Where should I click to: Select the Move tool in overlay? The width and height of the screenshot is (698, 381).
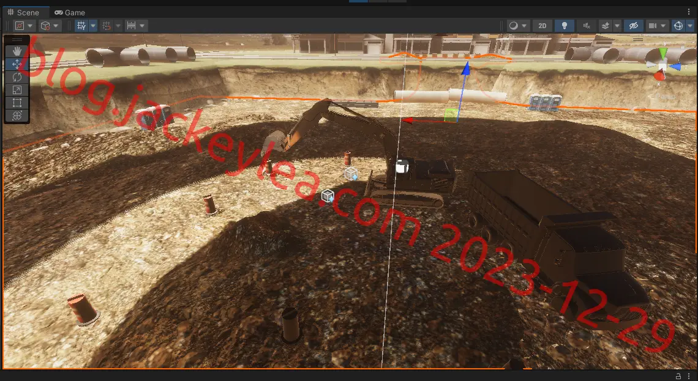tap(17, 64)
